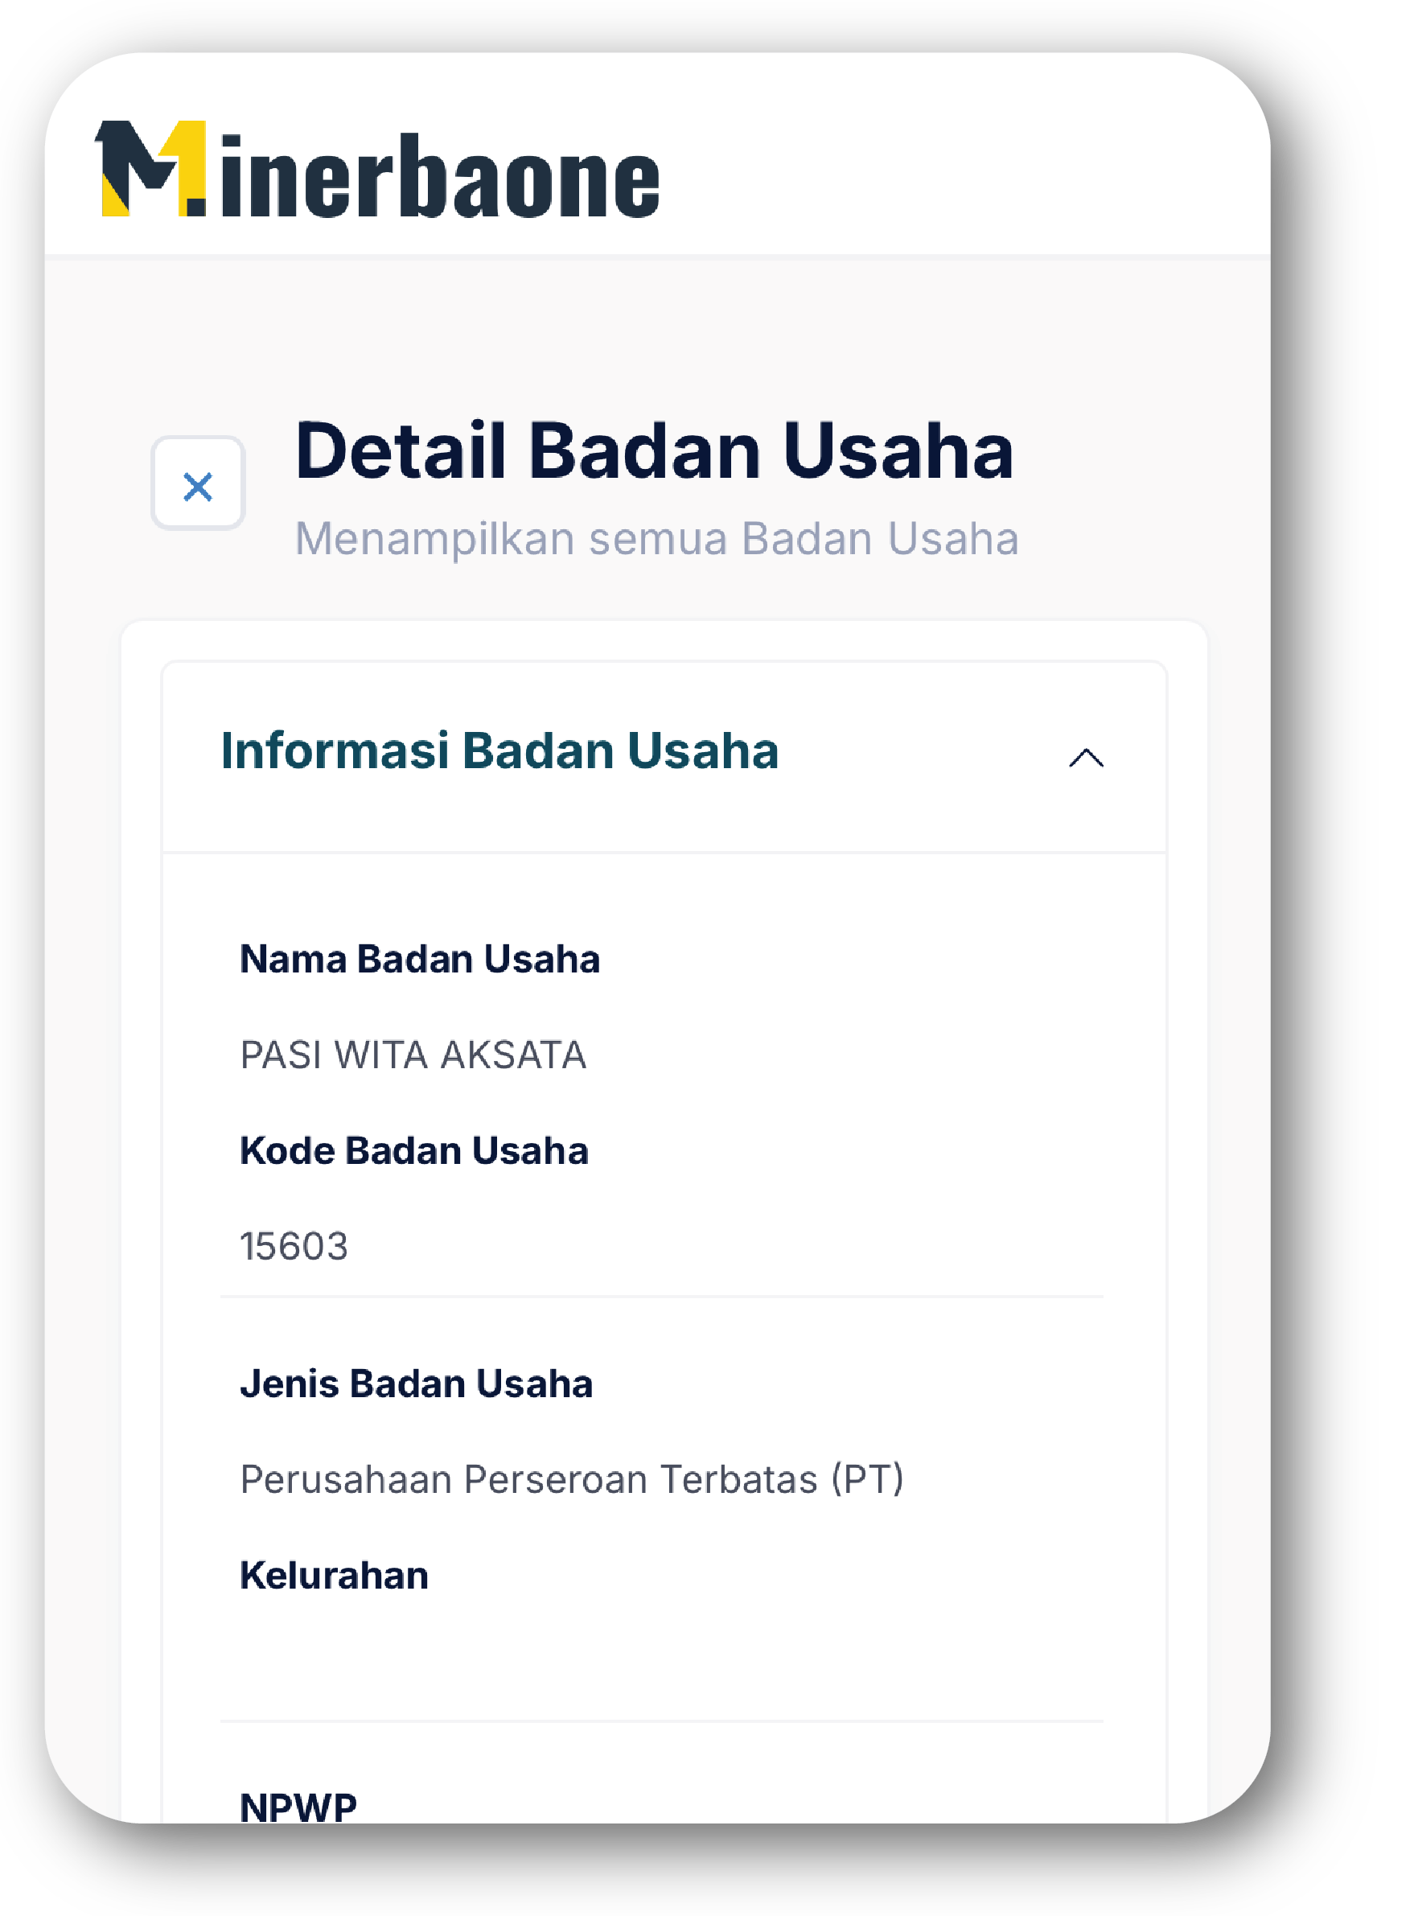Select the business code 15603
Image resolution: width=1414 pixels, height=1916 pixels.
(294, 1246)
